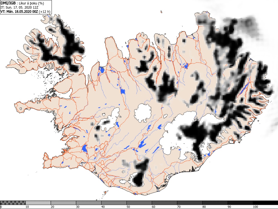Select the 90–100 legend swatch

(x=240, y=203)
